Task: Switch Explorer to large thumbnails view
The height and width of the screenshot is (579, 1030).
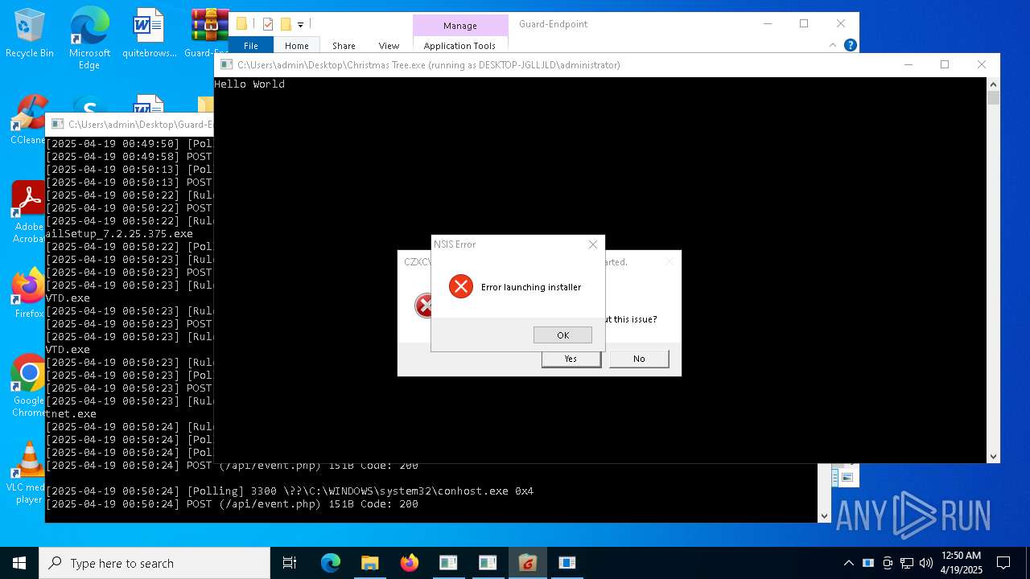Action: click(x=847, y=477)
